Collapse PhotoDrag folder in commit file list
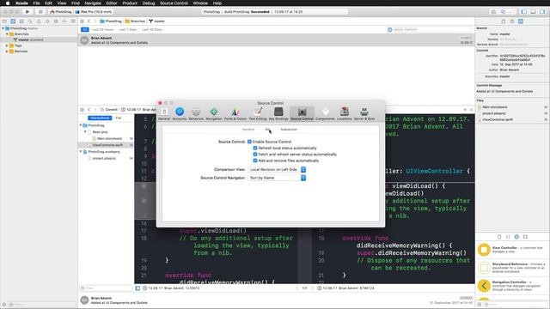The height and width of the screenshot is (309, 550). coord(81,125)
